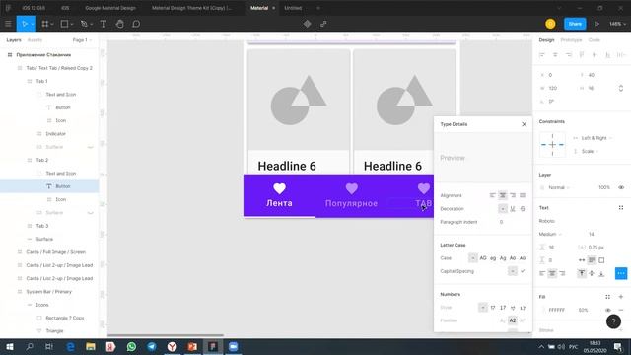
Task: Click the Популярное tab on canvas
Action: [351, 195]
